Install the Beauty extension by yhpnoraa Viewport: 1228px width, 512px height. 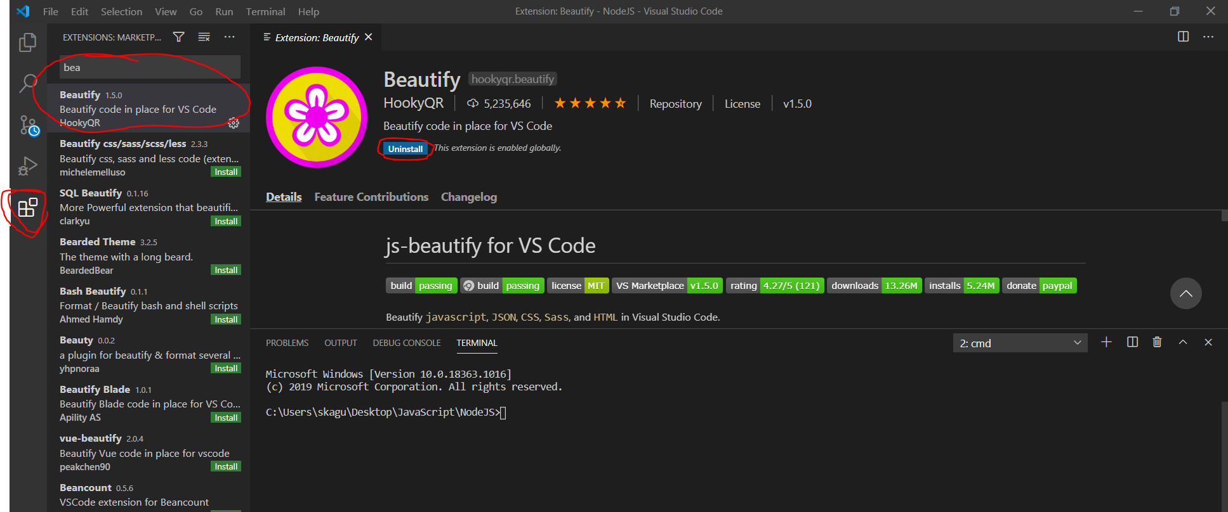(226, 368)
